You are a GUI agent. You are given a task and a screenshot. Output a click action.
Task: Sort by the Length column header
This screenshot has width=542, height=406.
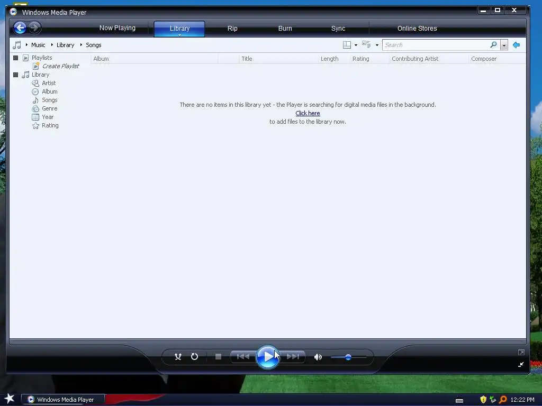pos(334,59)
